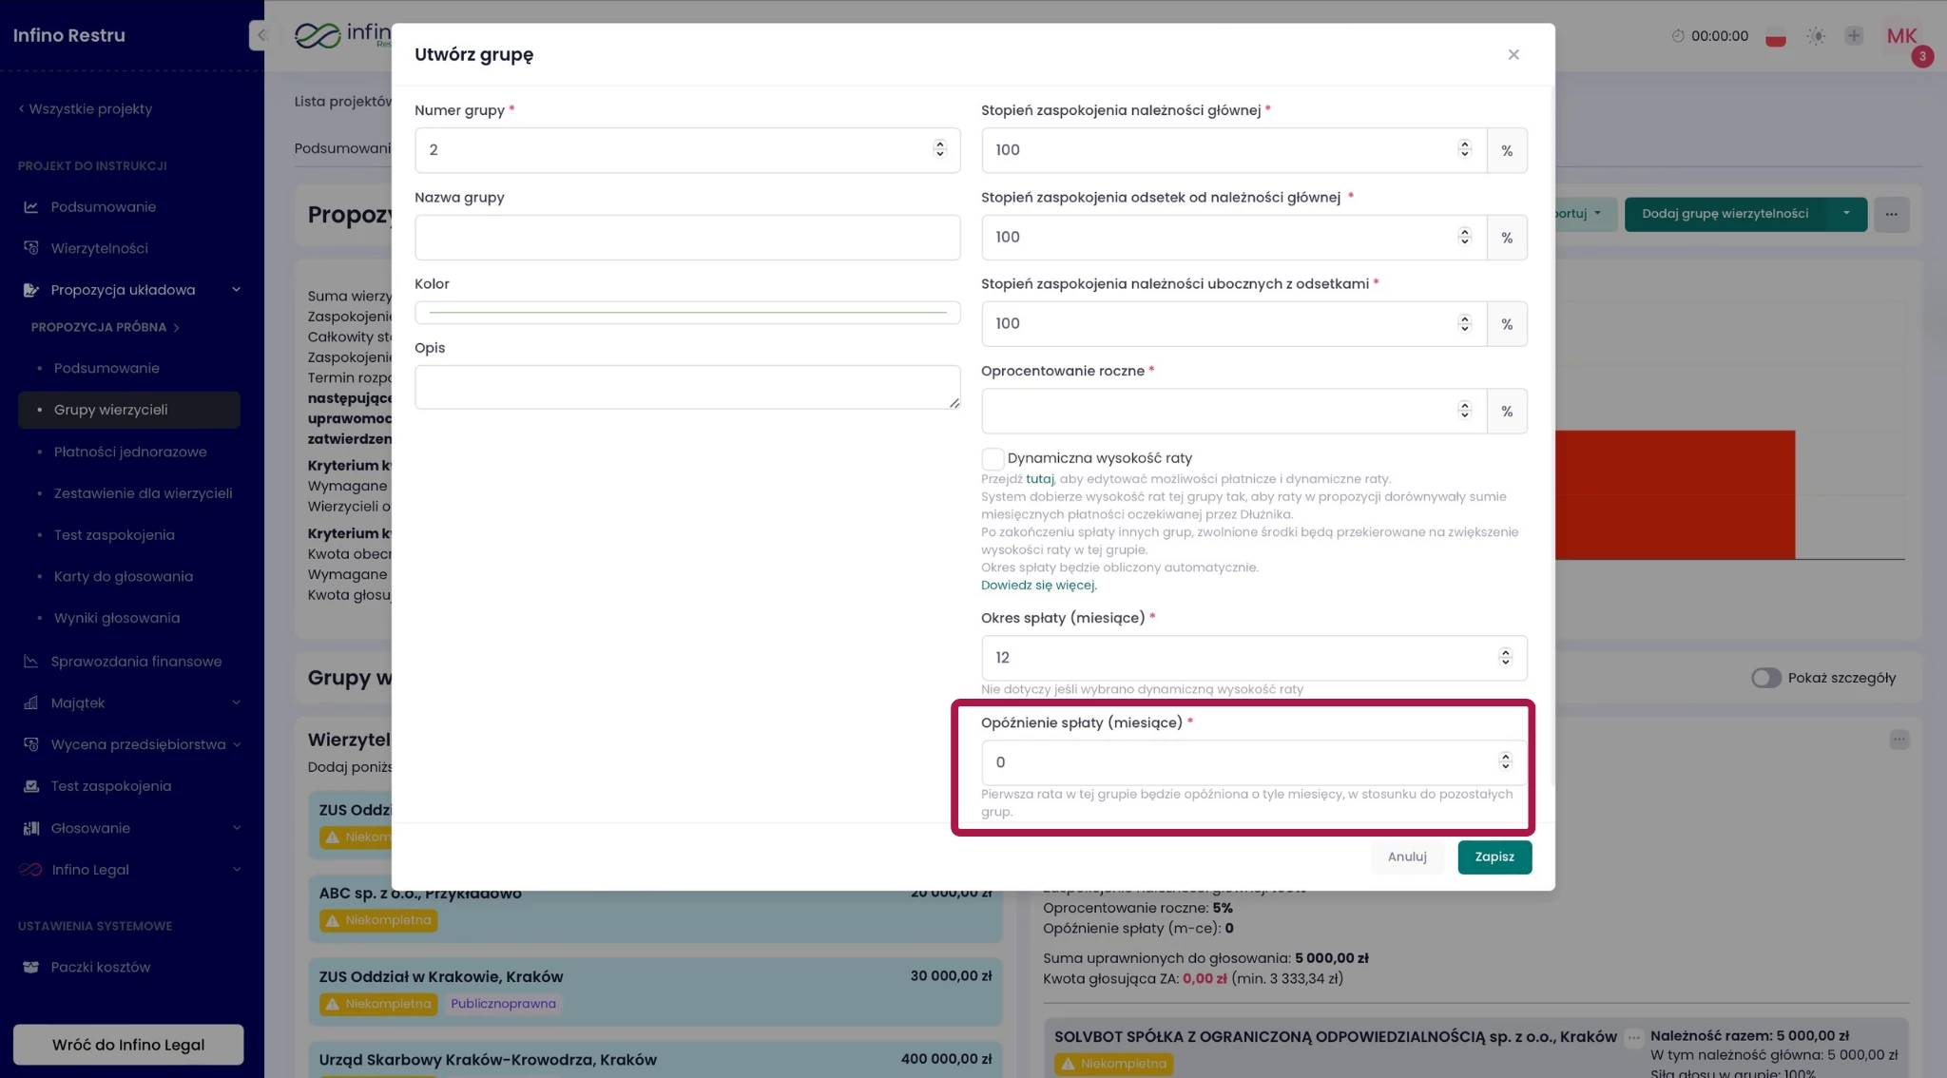Image resolution: width=1947 pixels, height=1078 pixels.
Task: Click the Wierzytelności sidebar icon
Action: coord(31,248)
